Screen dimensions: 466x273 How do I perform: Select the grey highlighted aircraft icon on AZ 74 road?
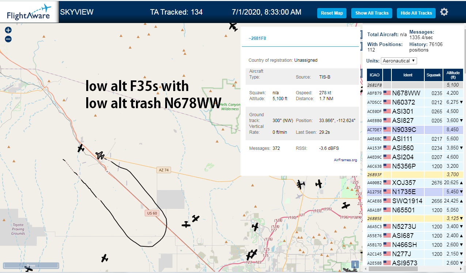100,155
